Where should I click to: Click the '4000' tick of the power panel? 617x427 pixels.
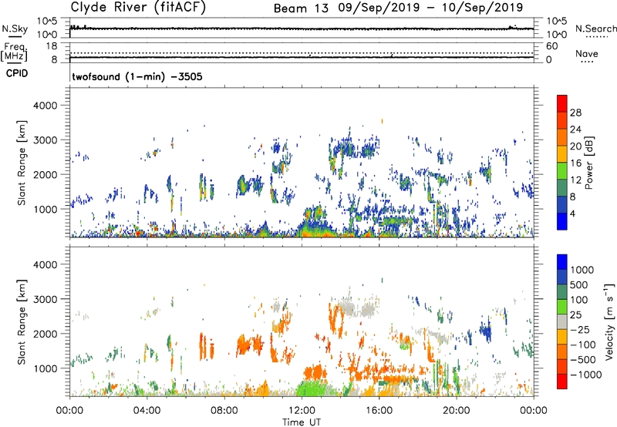(x=46, y=106)
